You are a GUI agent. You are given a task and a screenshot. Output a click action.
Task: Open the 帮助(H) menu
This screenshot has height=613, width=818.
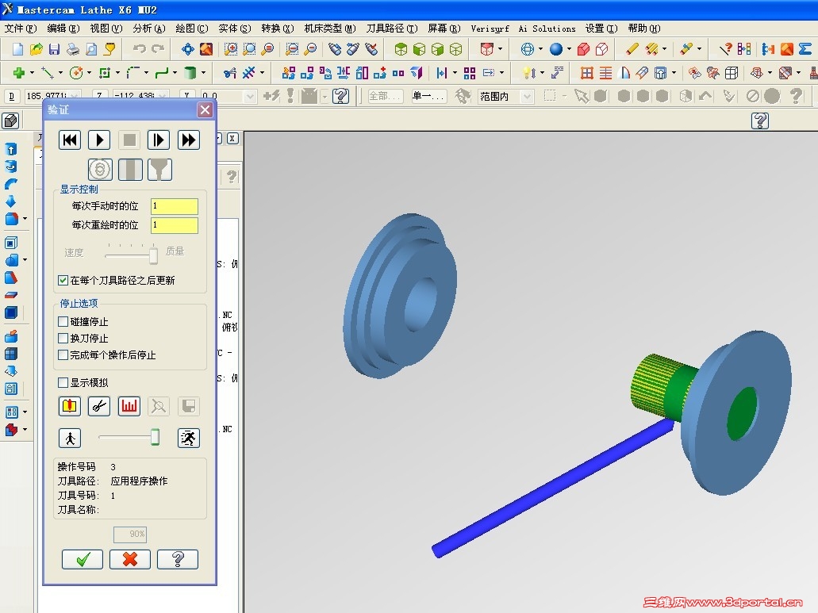pyautogui.click(x=644, y=29)
